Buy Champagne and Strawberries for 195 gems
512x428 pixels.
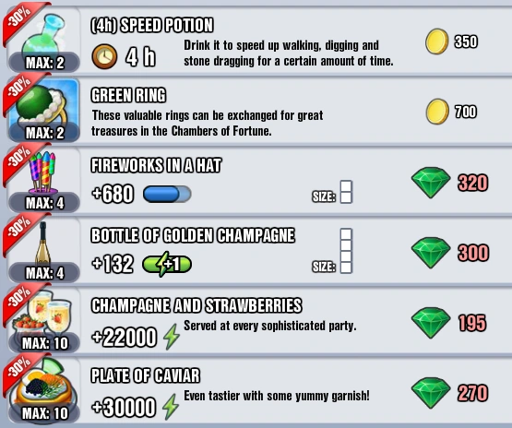pos(449,323)
